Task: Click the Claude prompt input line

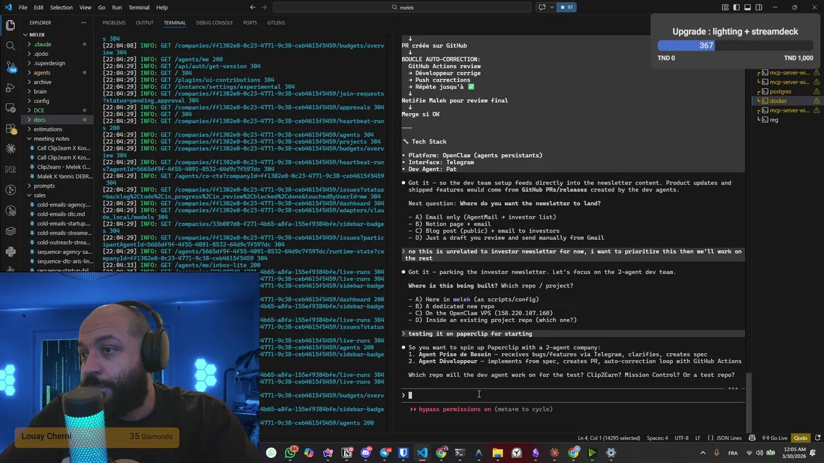Action: (x=573, y=395)
